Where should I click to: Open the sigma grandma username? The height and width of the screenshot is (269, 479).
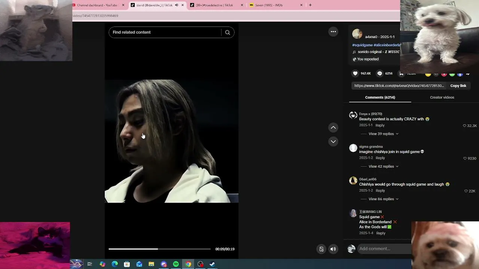[x=371, y=147]
